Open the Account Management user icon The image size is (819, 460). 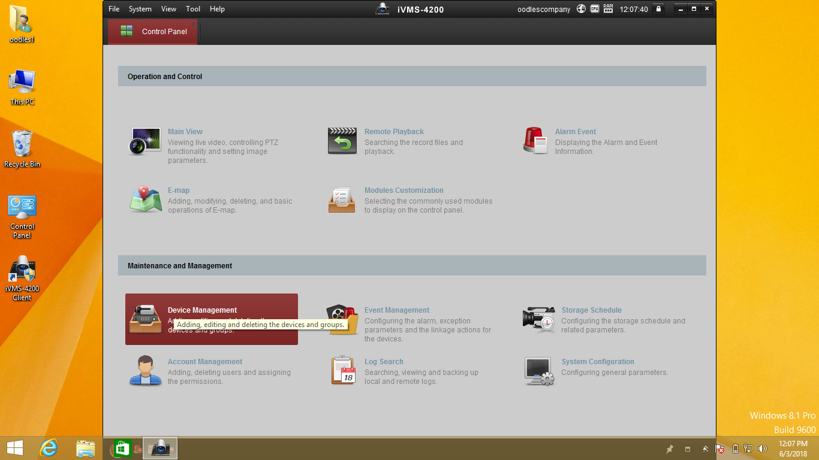[x=146, y=370]
